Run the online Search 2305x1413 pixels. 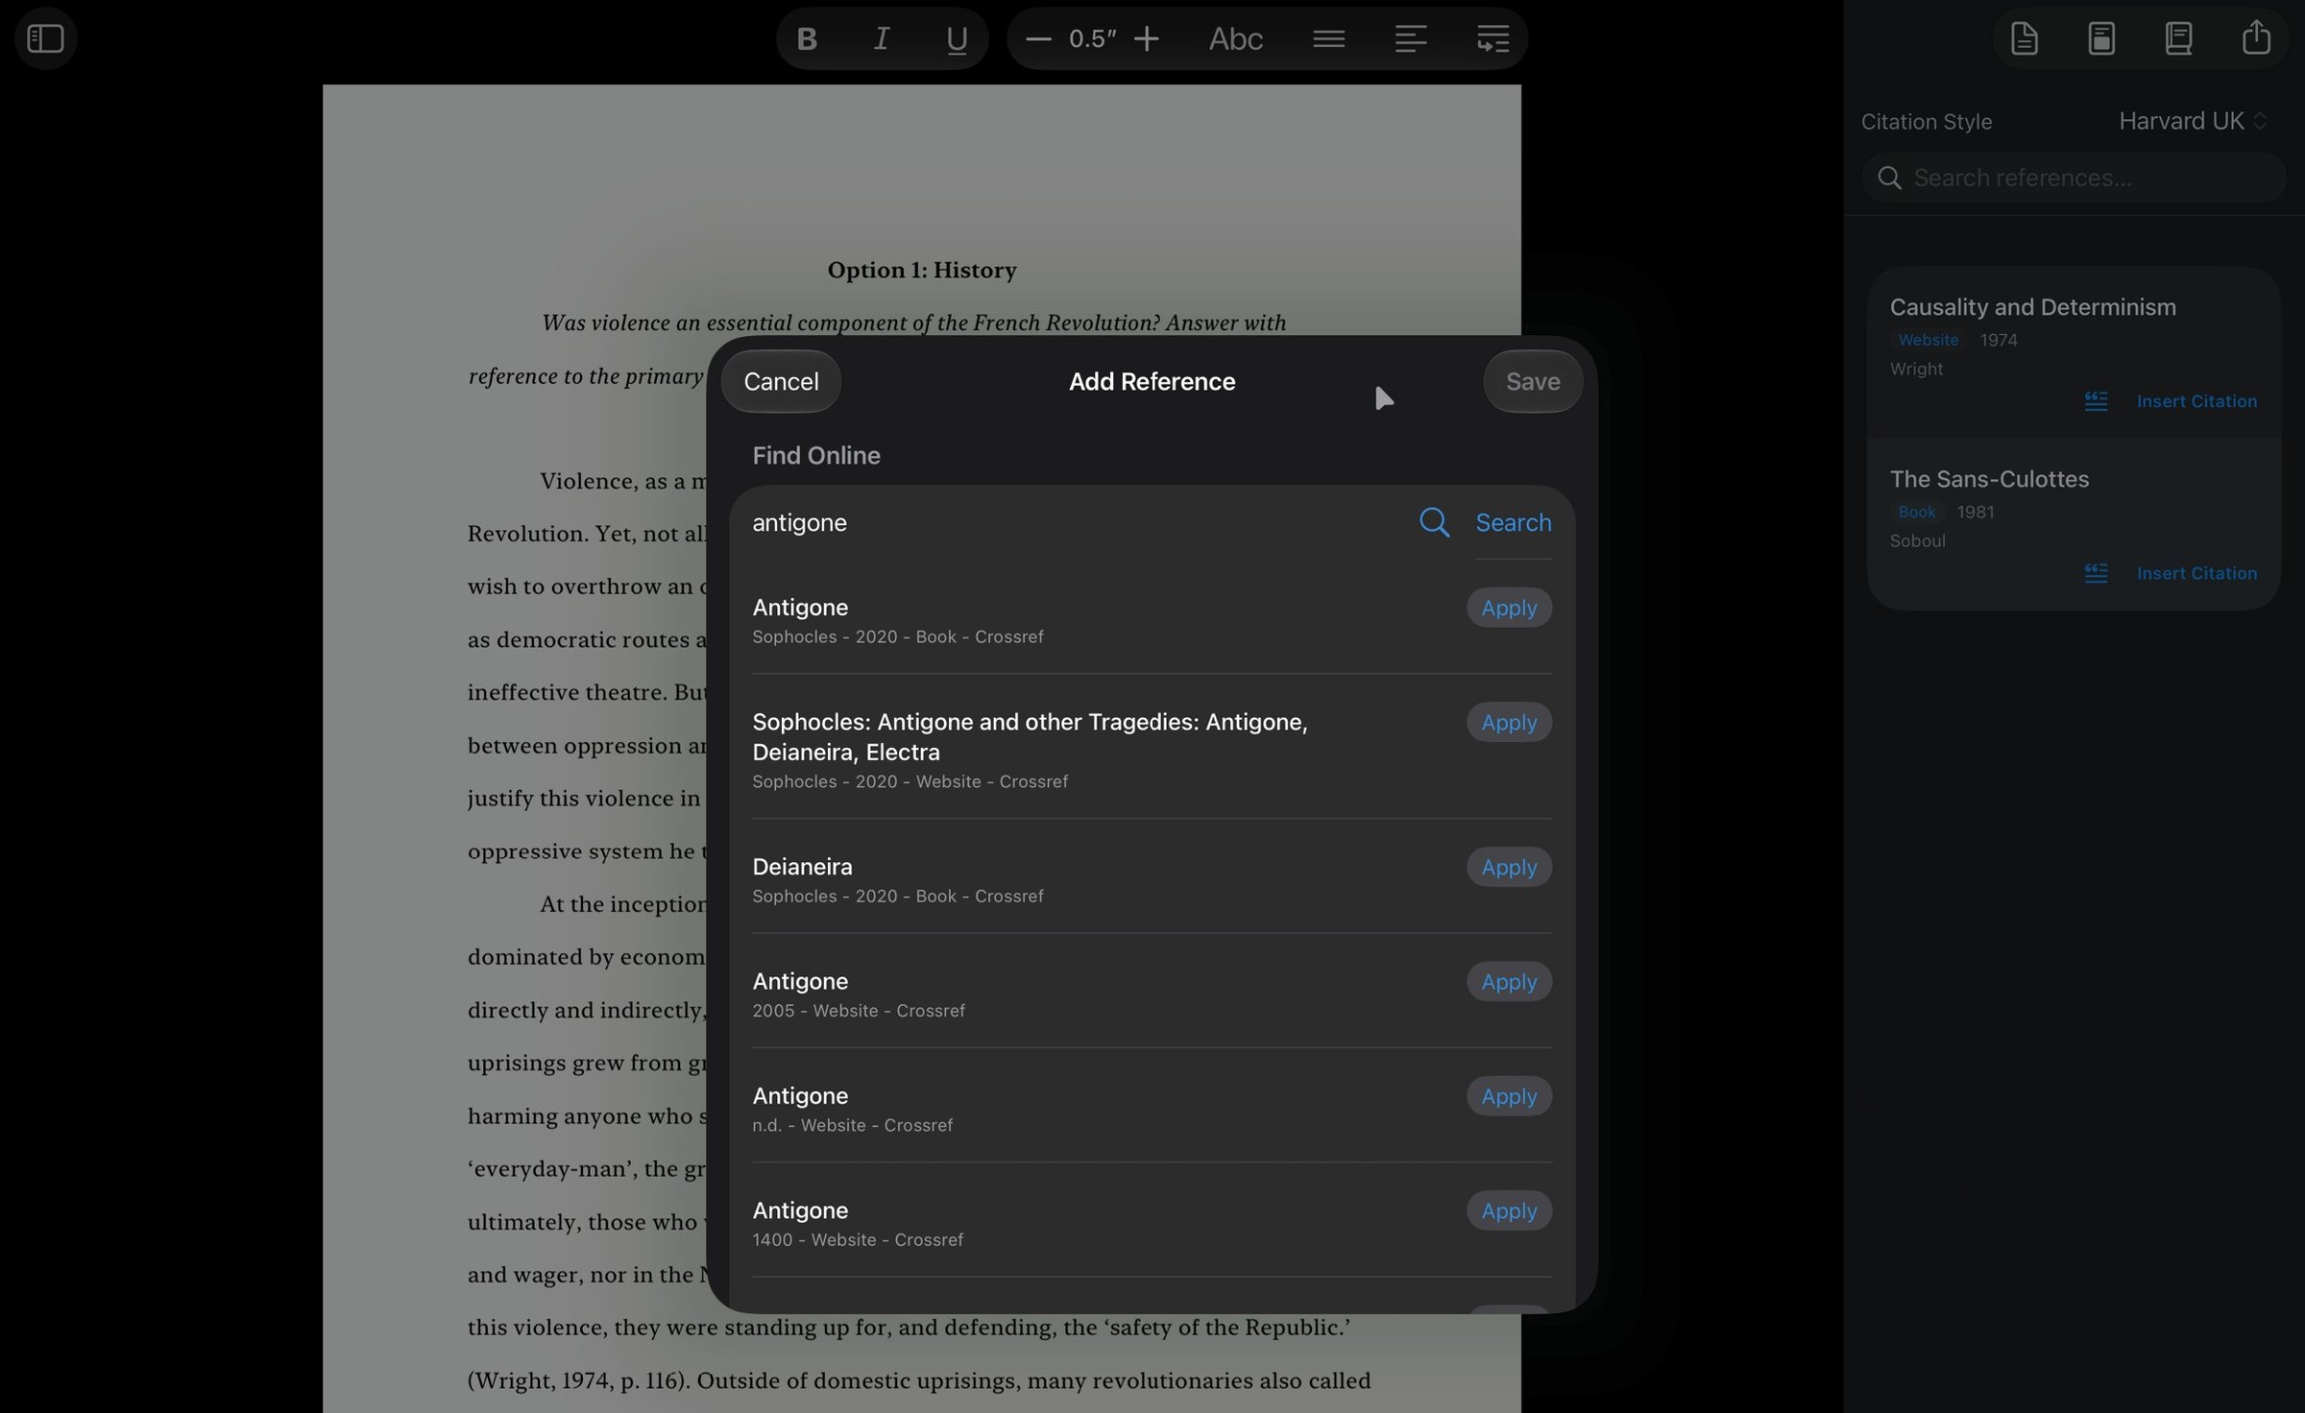pos(1513,522)
